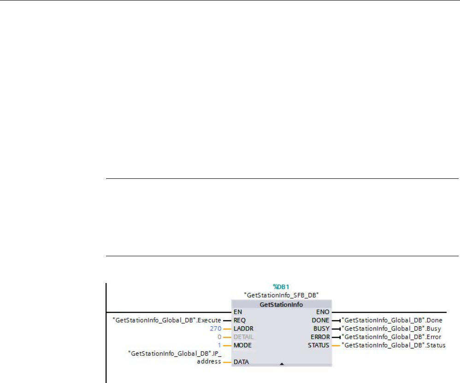Viewport: 460px width, 383px height.
Task: Select the STATUS output operand .Status
Action: (394, 346)
